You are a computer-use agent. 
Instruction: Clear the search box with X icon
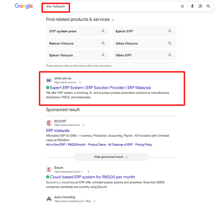182,6
